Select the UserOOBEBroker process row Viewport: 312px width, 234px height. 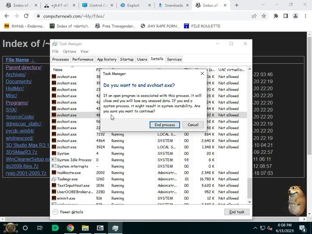coord(149,192)
